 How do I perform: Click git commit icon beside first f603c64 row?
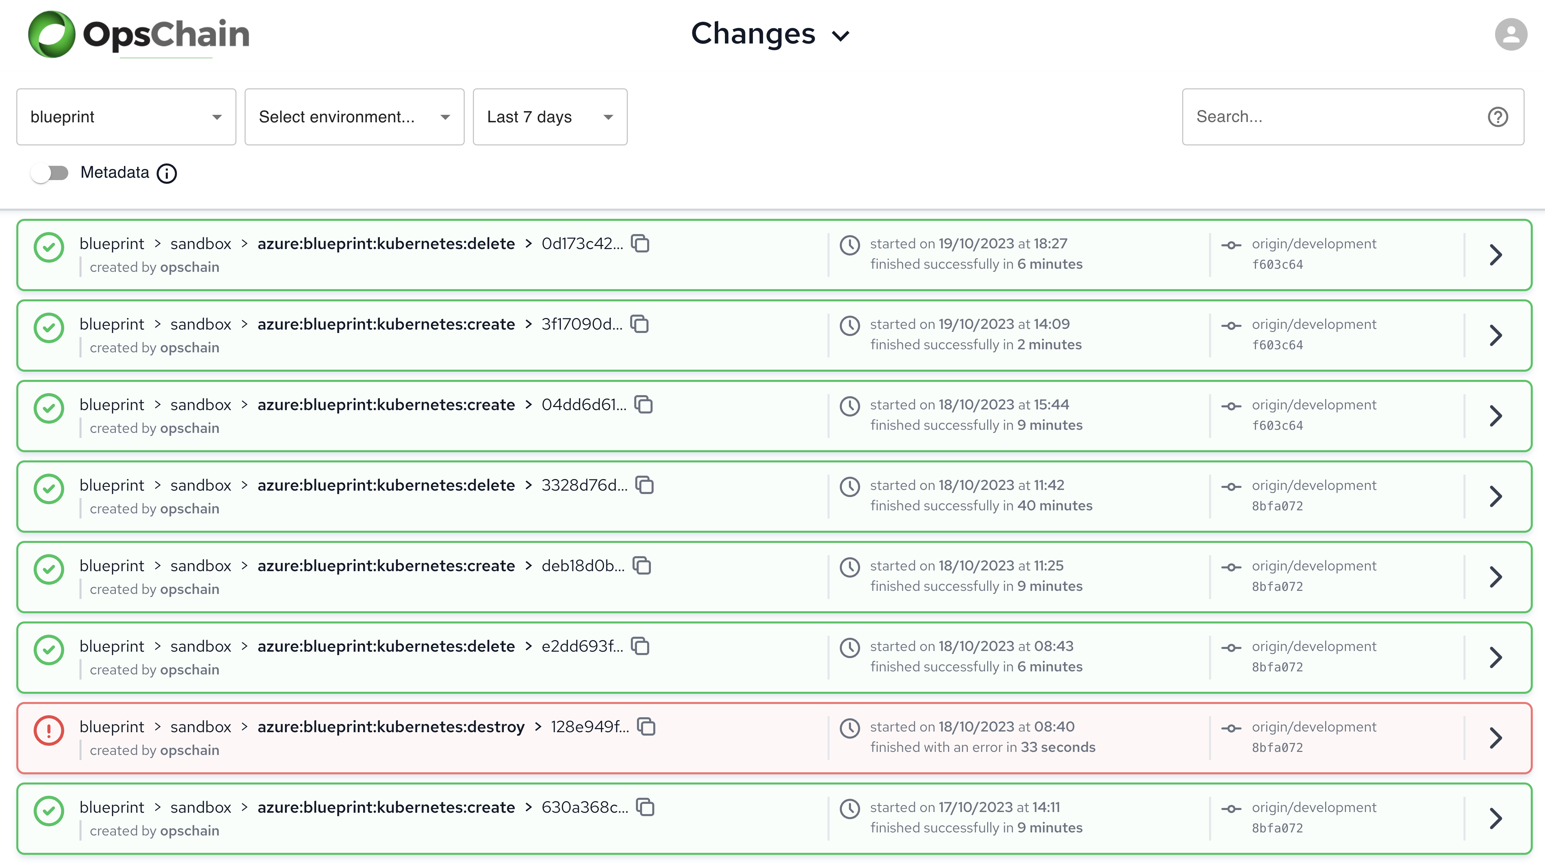1231,245
